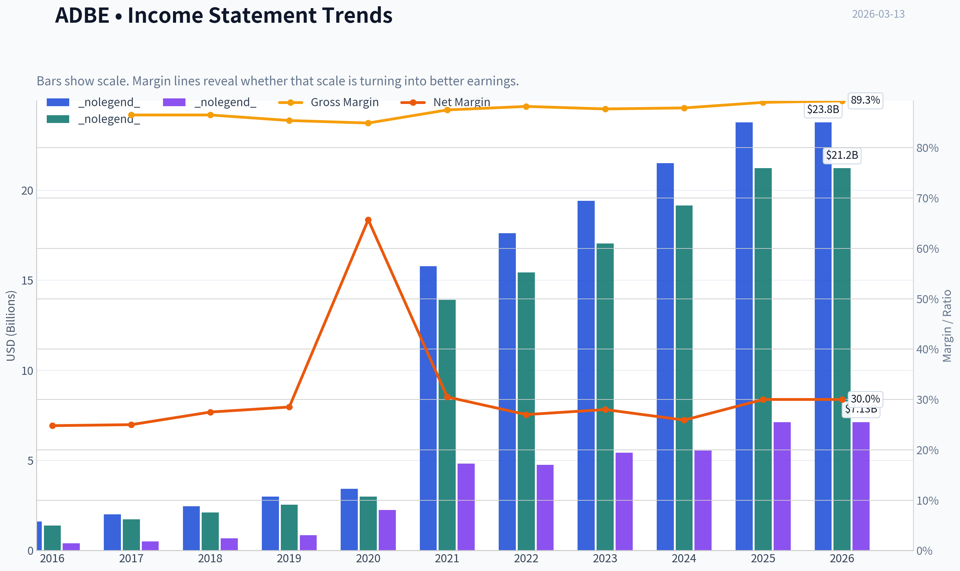Select the Net Margin marker at 2024
The height and width of the screenshot is (571, 960).
tap(684, 420)
